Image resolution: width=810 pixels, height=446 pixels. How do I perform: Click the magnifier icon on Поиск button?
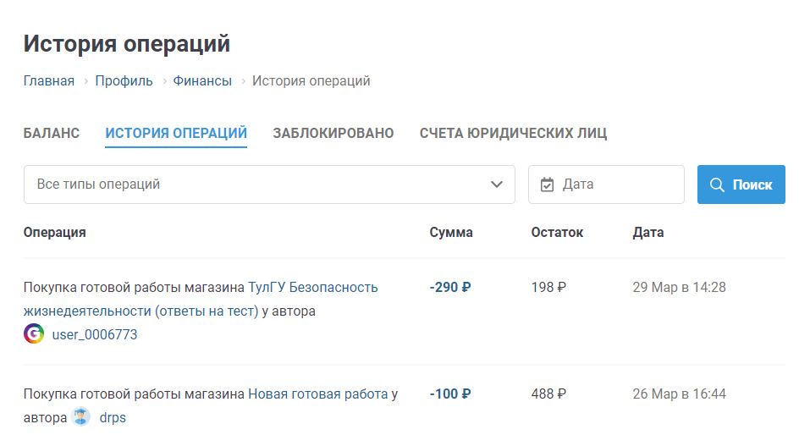(717, 184)
